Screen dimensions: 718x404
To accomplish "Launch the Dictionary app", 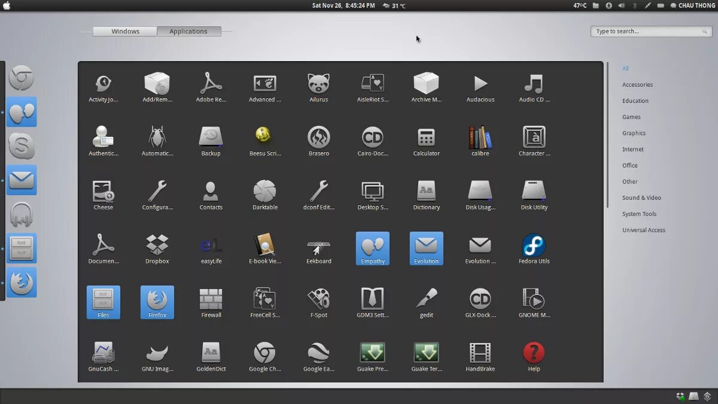I will point(427,195).
